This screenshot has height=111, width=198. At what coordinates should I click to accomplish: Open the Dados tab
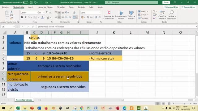pos(71,7)
